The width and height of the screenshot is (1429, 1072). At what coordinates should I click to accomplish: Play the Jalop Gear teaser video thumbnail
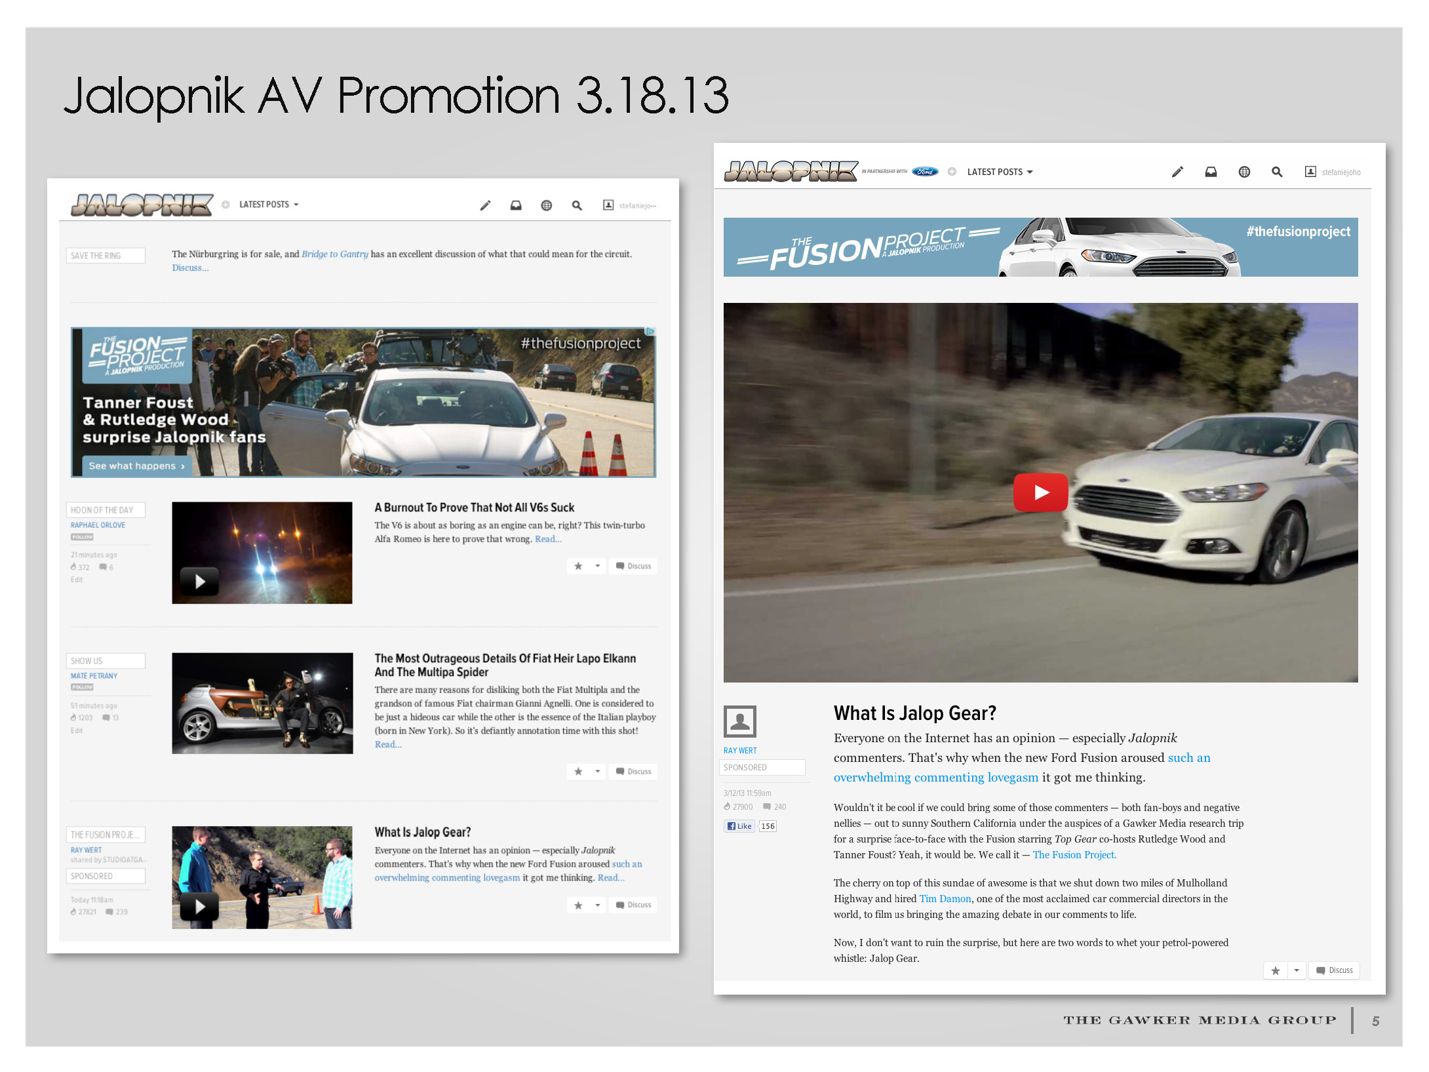(199, 906)
